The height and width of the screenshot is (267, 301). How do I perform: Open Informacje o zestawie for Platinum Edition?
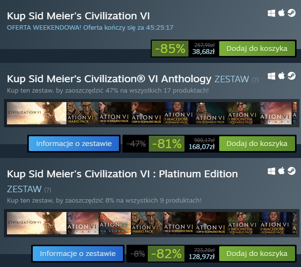point(77,254)
